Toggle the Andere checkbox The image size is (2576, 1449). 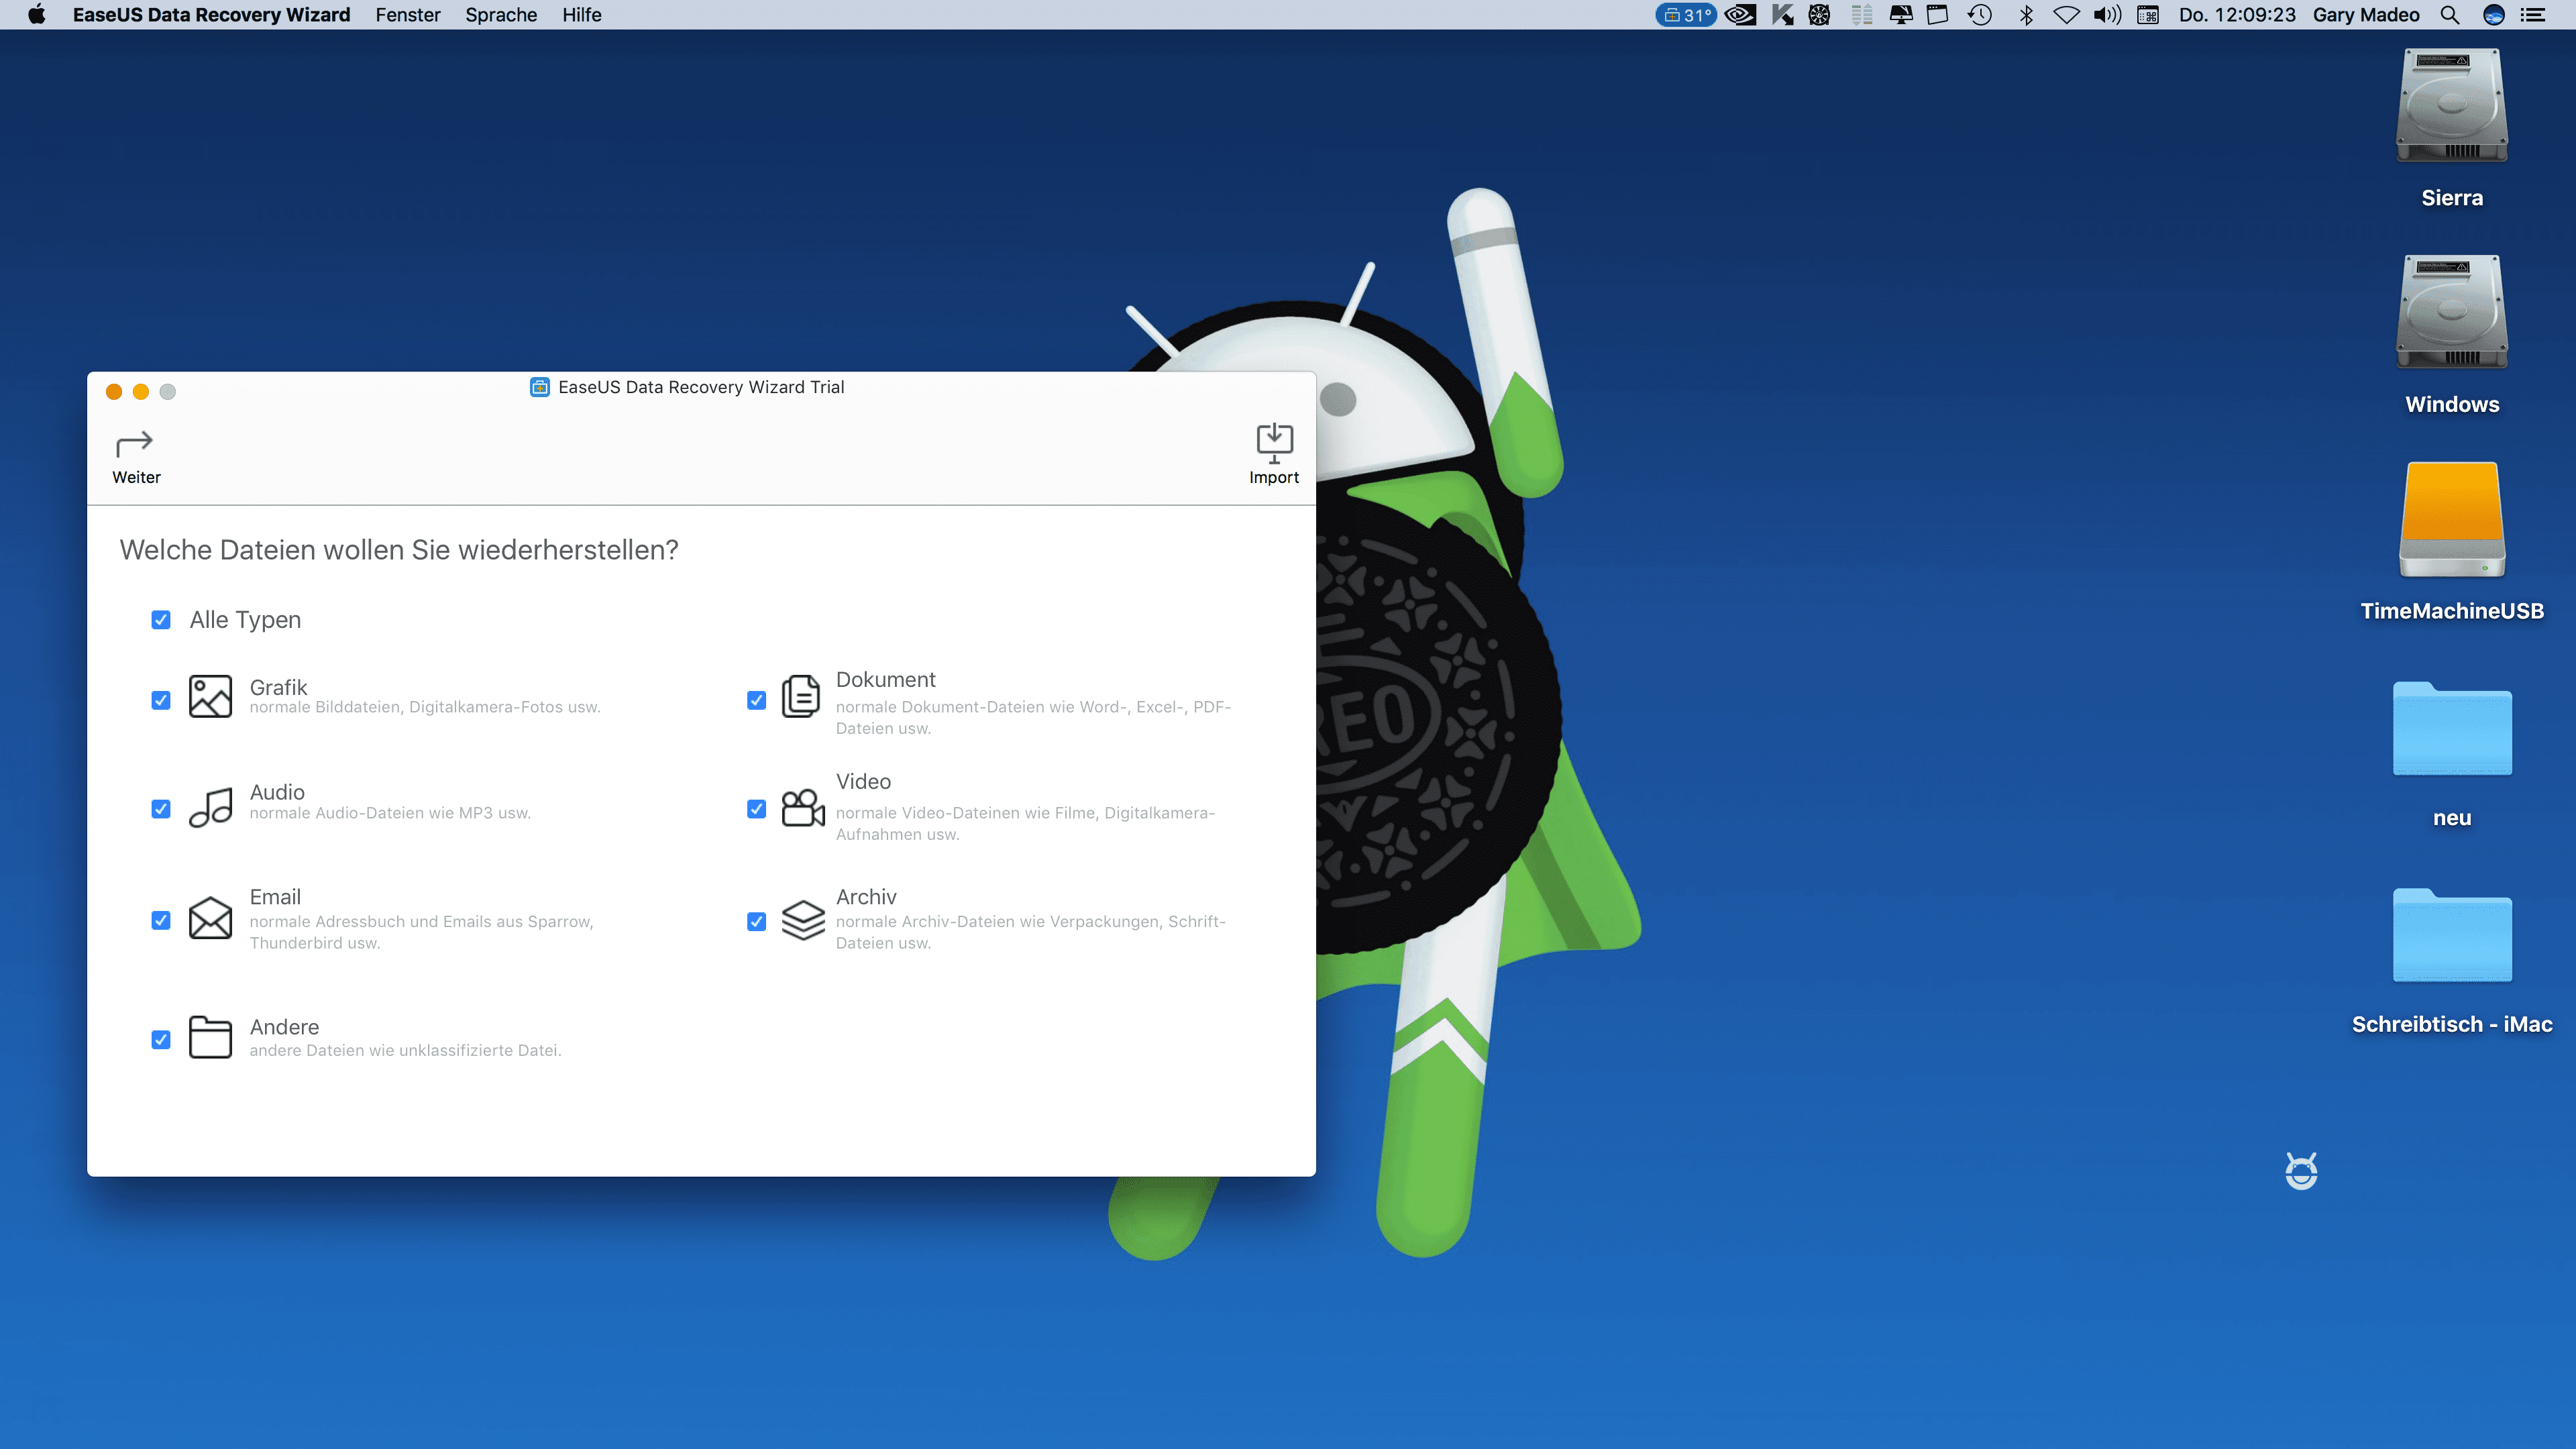(x=161, y=1040)
